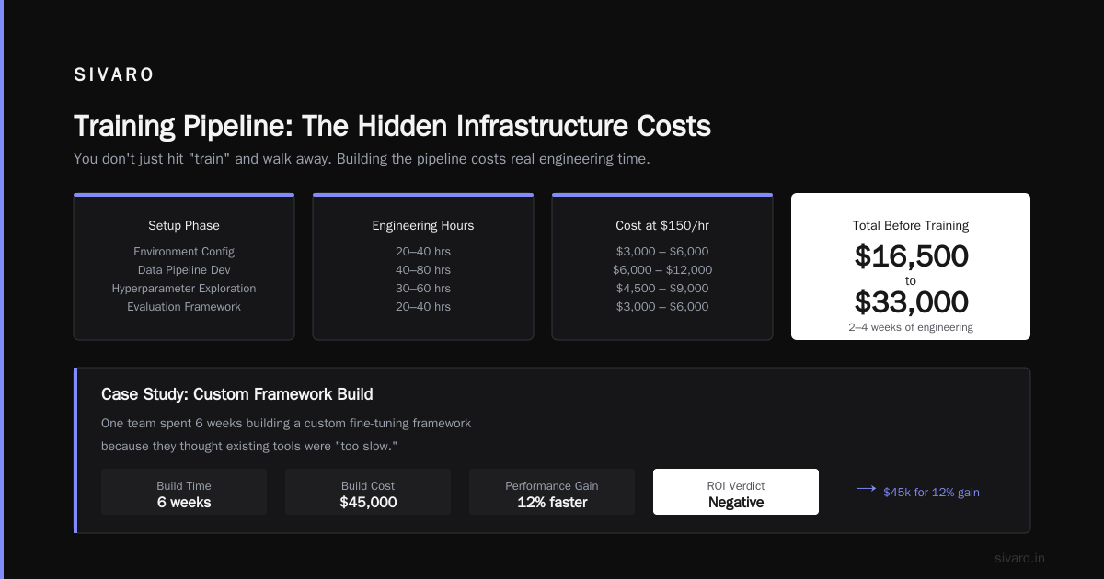
Task: Select the Training Pipeline headline
Action: 392,126
